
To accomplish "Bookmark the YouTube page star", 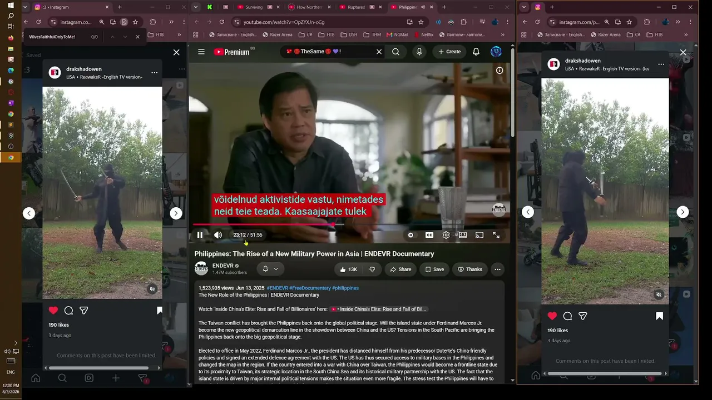I will tap(421, 22).
